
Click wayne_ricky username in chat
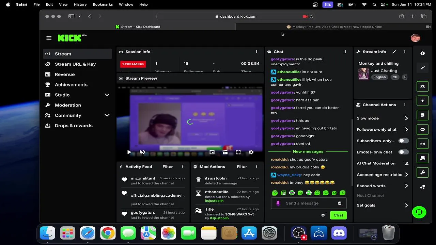pos(289,175)
